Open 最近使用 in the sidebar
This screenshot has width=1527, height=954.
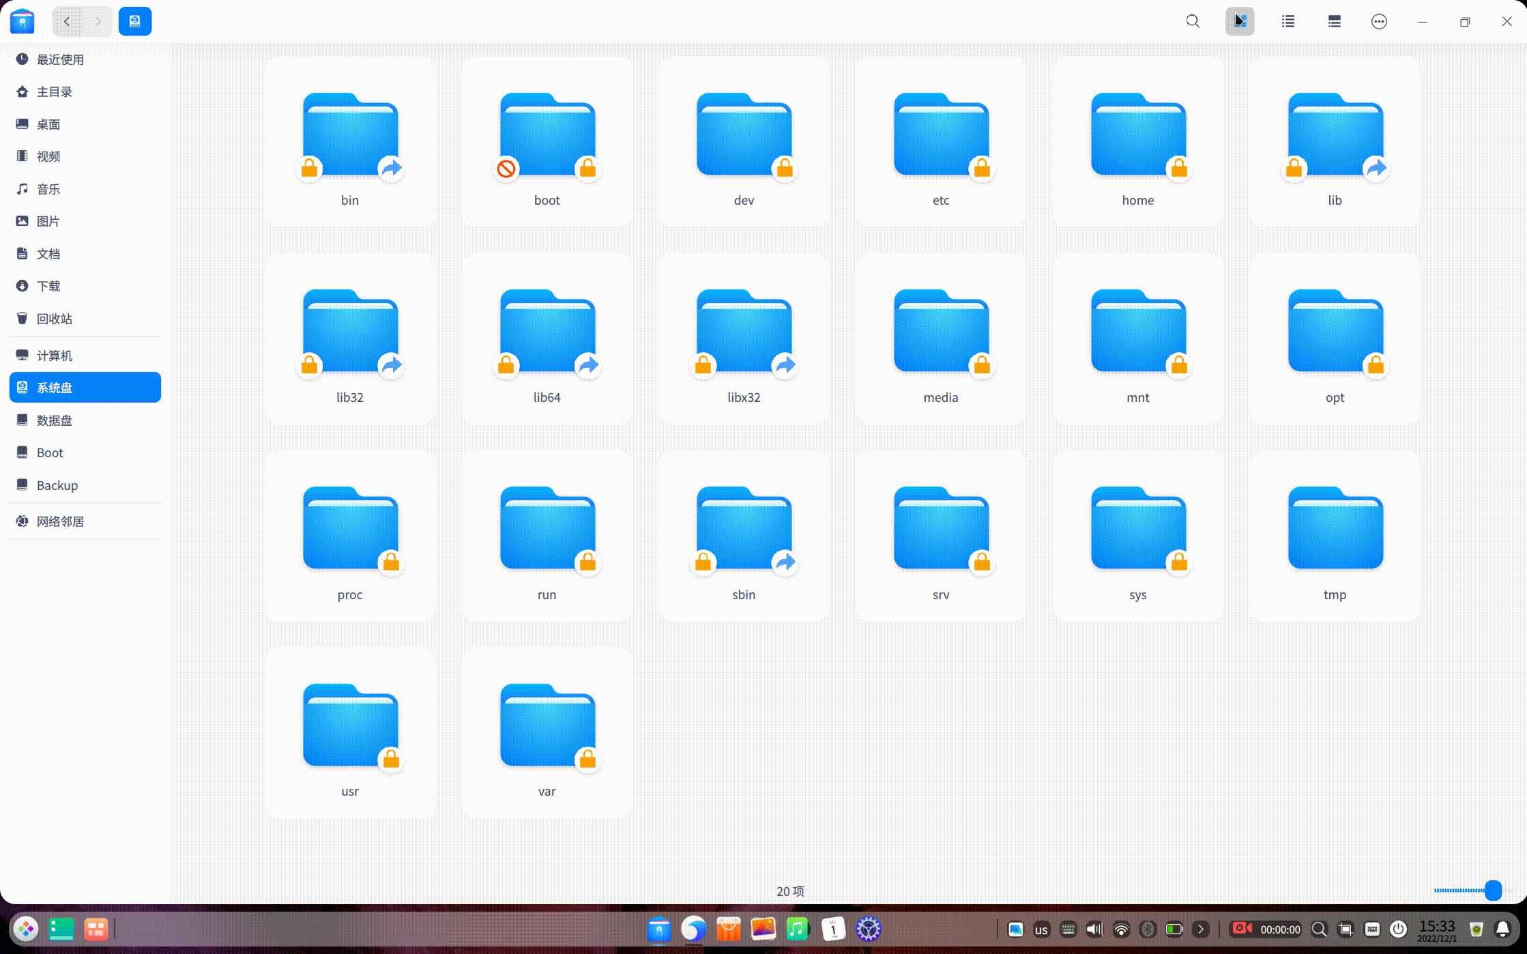(60, 59)
